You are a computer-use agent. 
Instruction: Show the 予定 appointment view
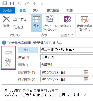(x=36, y=23)
